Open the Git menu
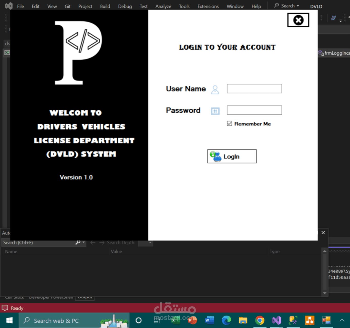The width and height of the screenshot is (350, 328). coord(68,6)
